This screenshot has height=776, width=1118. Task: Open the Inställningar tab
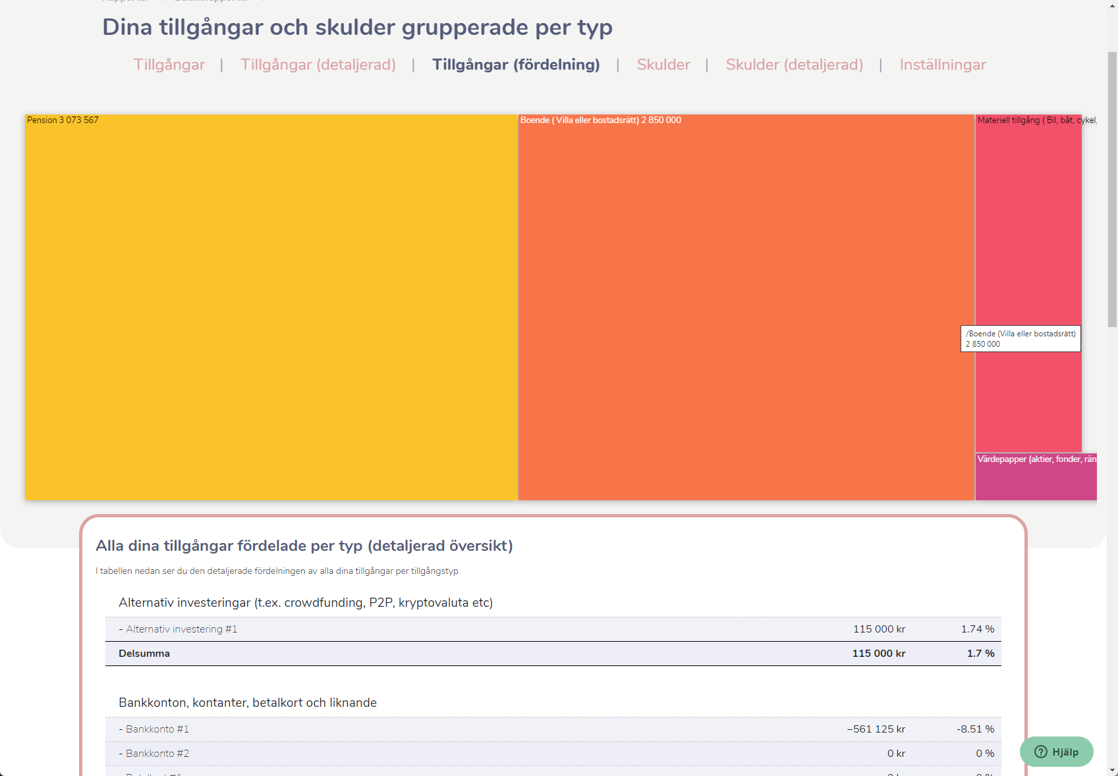click(943, 65)
